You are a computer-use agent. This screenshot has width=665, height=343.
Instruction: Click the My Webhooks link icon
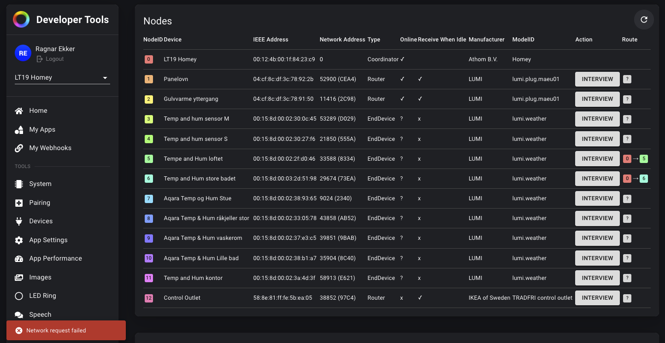tap(19, 148)
